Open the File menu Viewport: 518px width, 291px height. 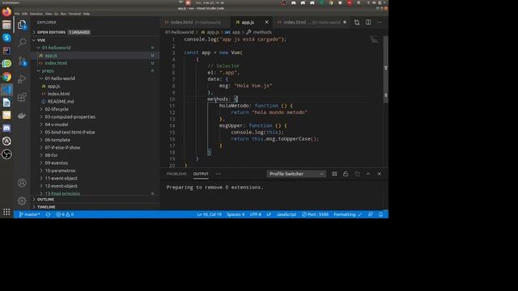tap(17, 14)
